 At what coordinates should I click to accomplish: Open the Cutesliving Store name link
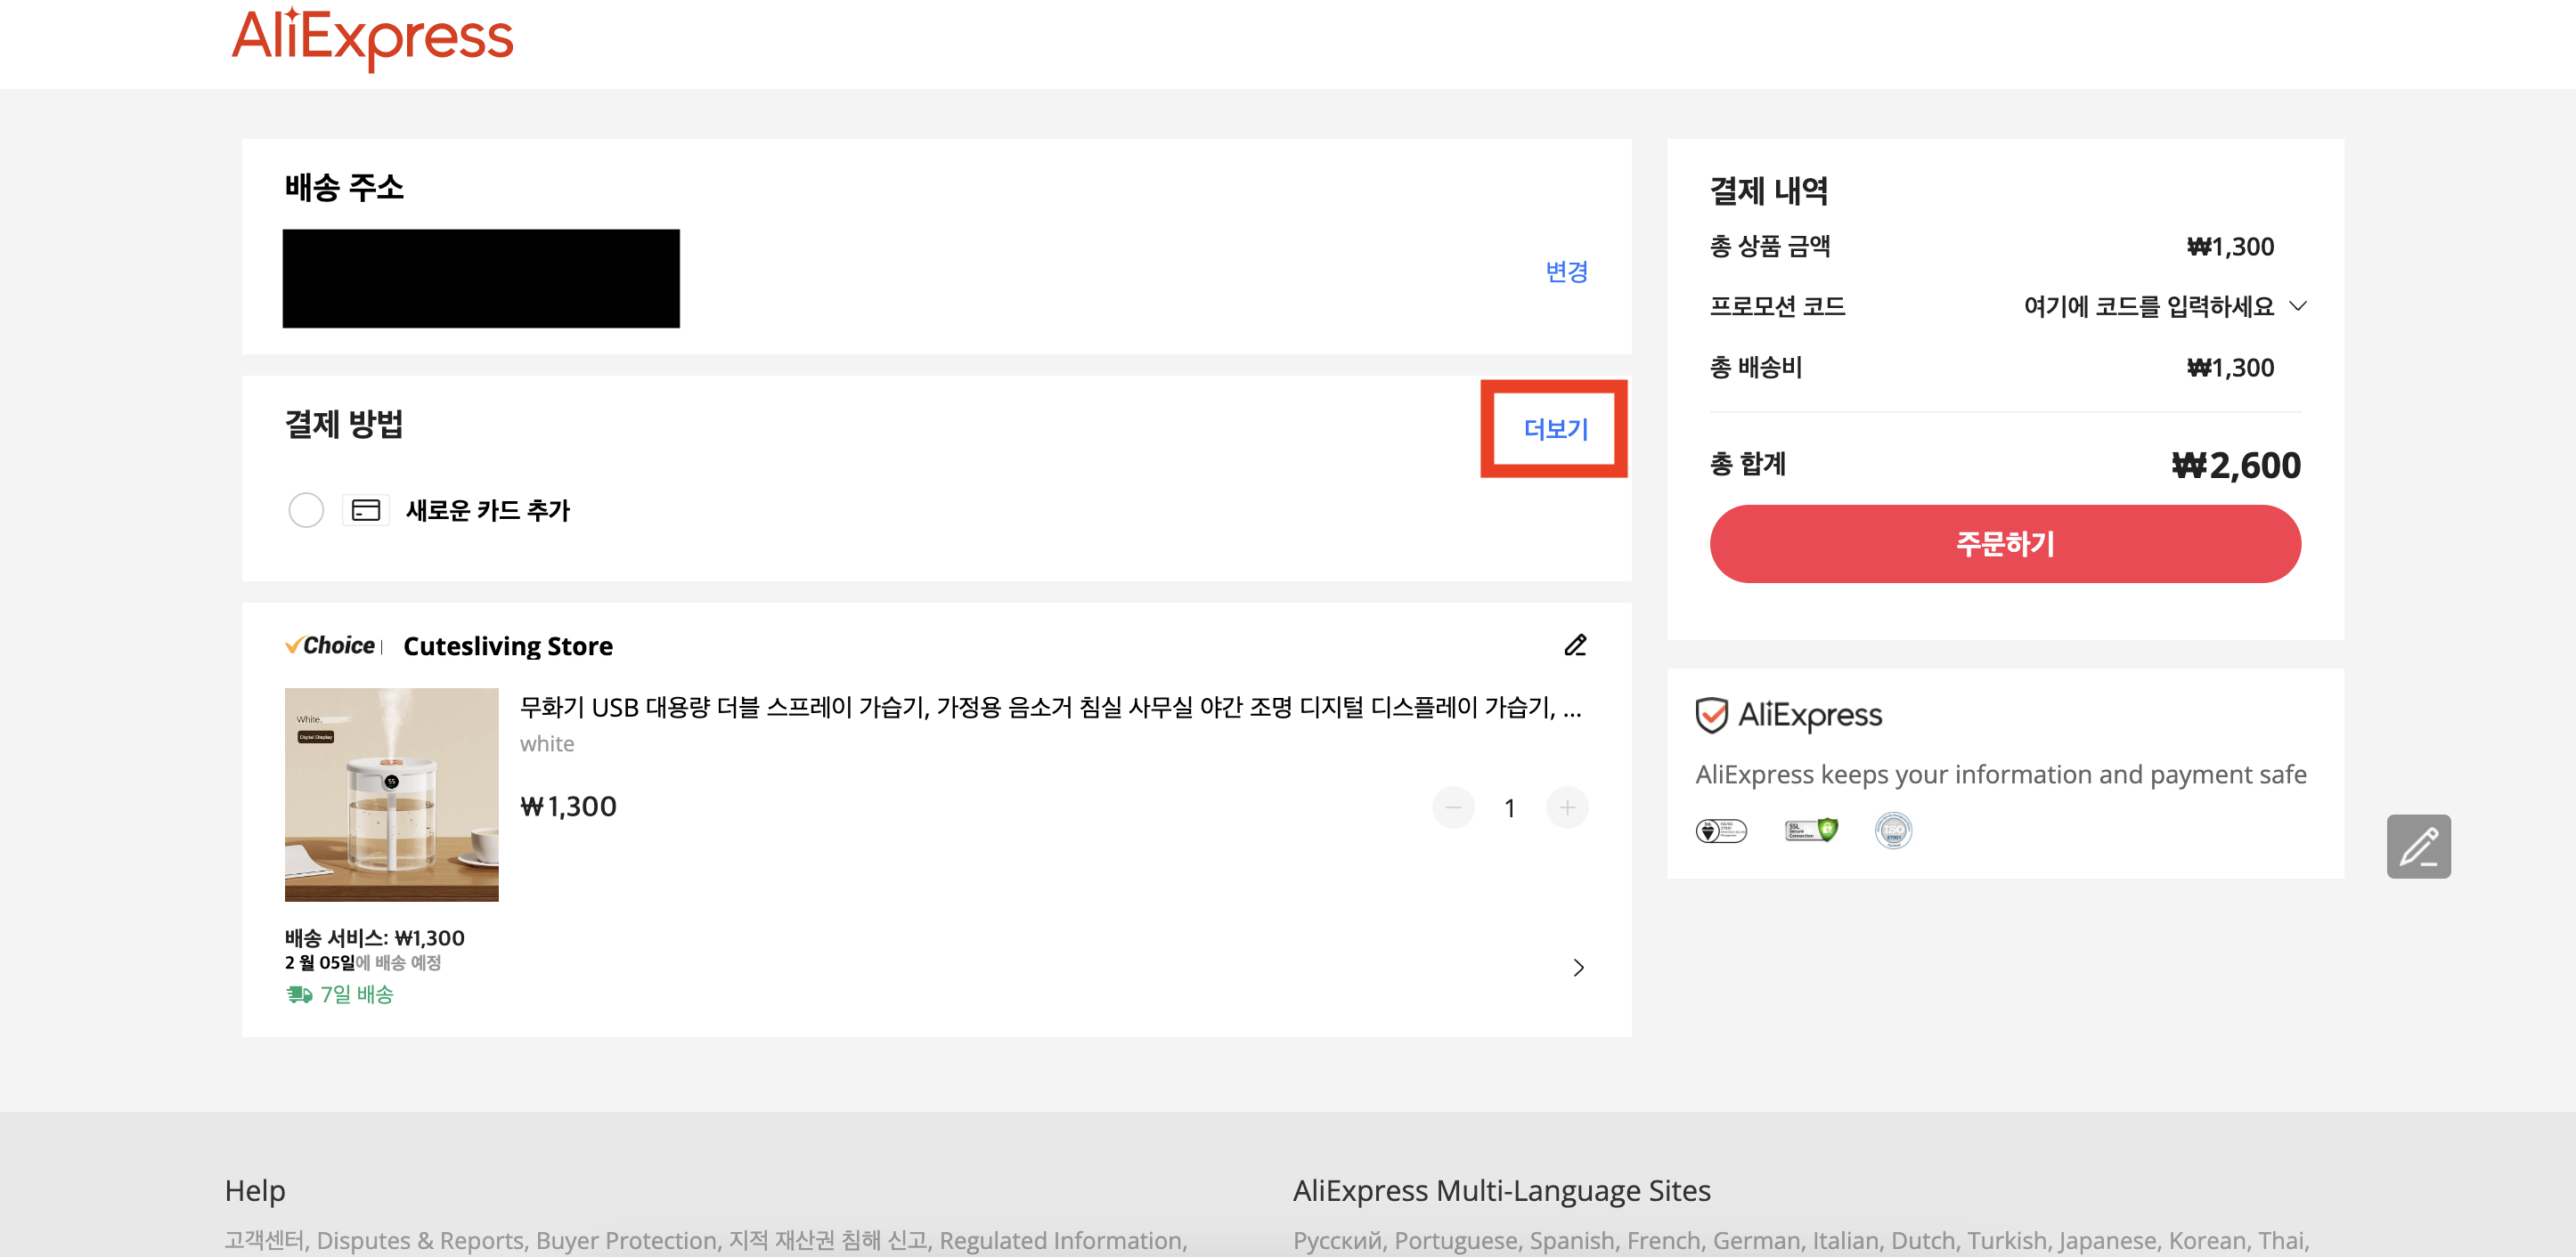tap(507, 646)
